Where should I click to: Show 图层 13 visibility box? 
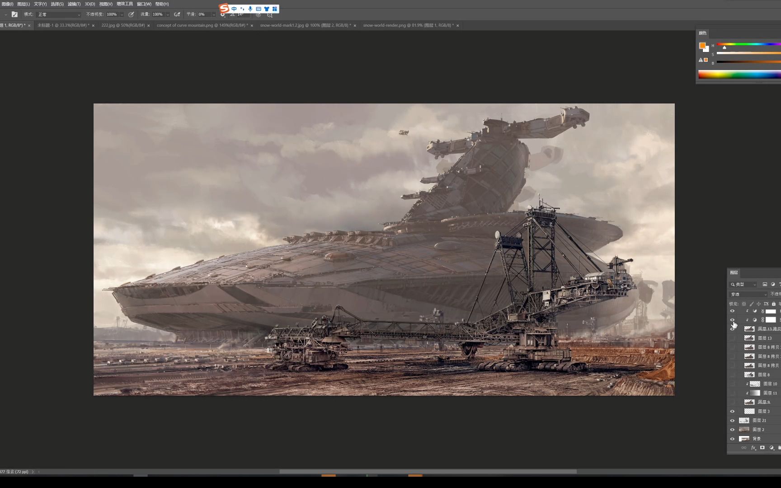pos(732,338)
